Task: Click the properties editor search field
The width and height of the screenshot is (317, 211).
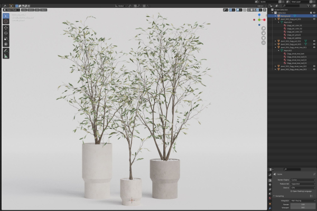Action: click(292, 169)
